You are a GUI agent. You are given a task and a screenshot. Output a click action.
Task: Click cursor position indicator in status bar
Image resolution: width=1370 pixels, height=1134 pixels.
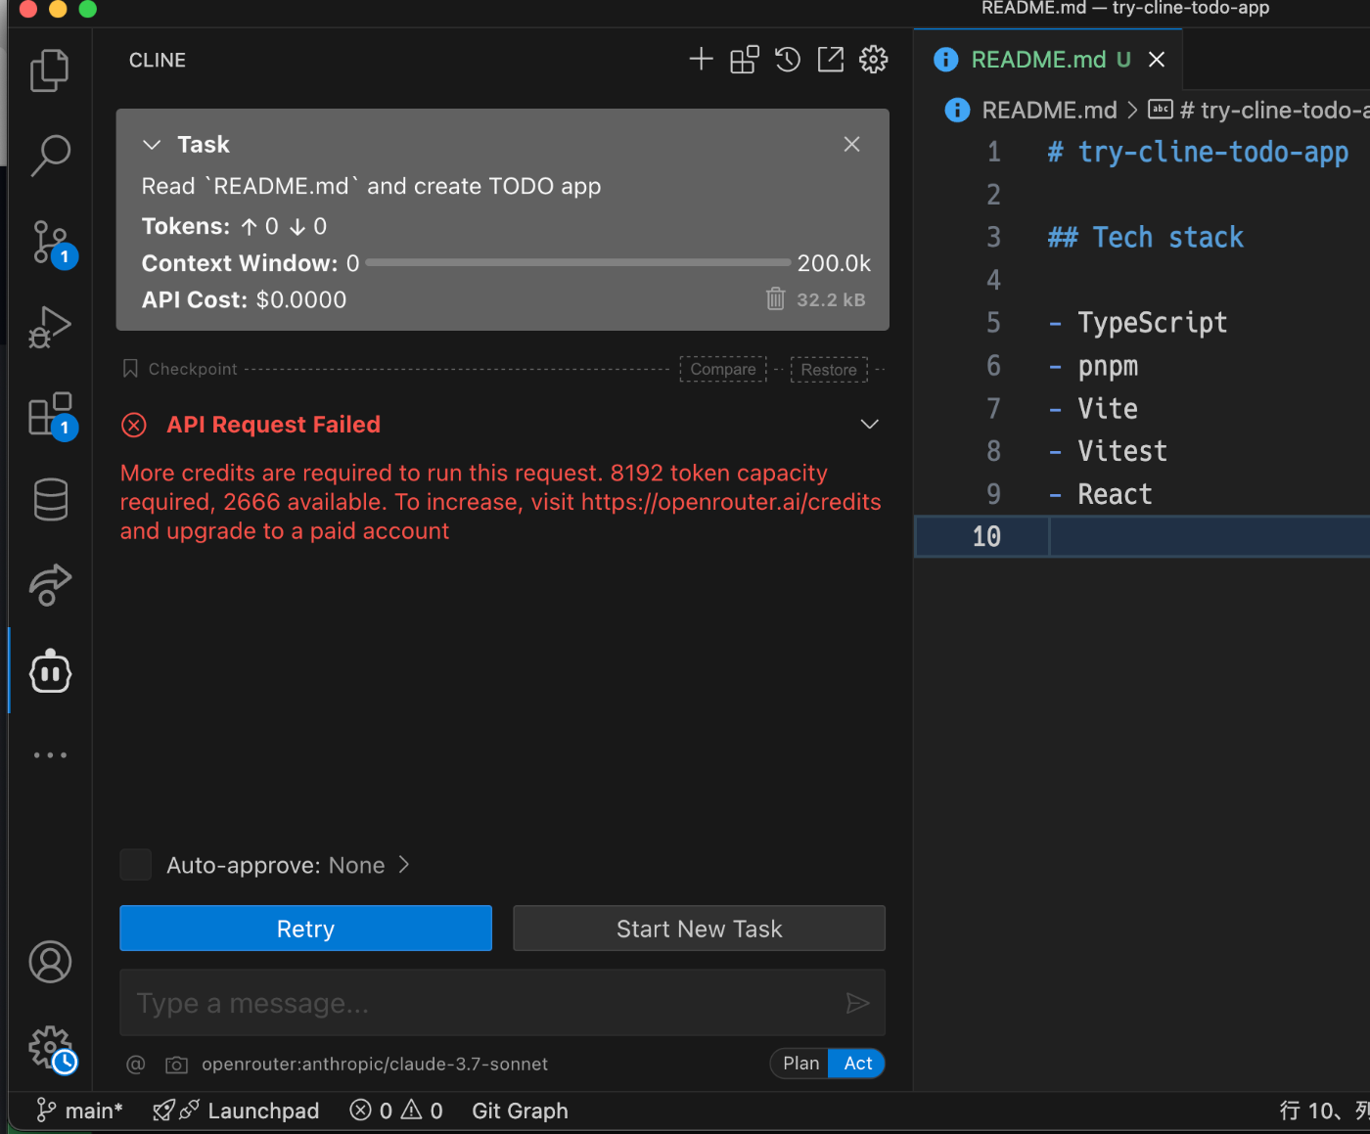tap(1325, 1111)
